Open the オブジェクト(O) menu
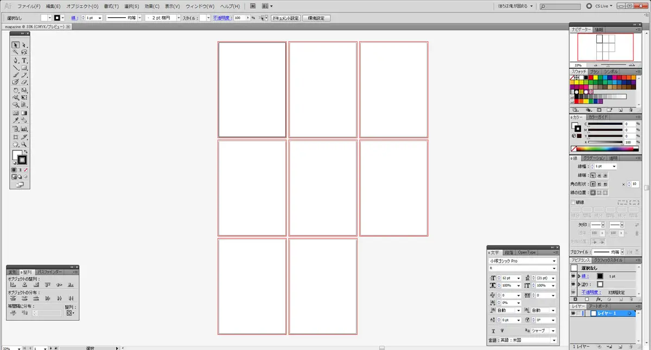 82,6
